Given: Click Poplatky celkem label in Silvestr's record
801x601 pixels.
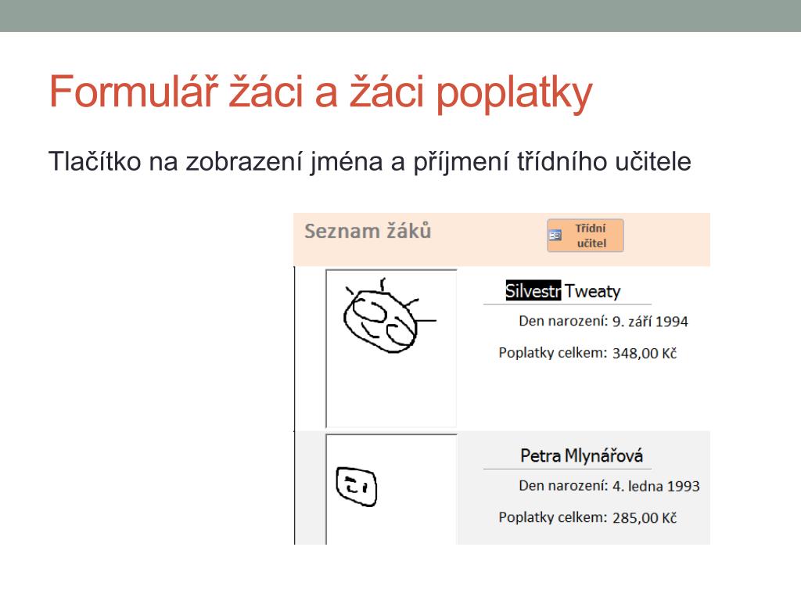Looking at the screenshot, I should tap(553, 353).
